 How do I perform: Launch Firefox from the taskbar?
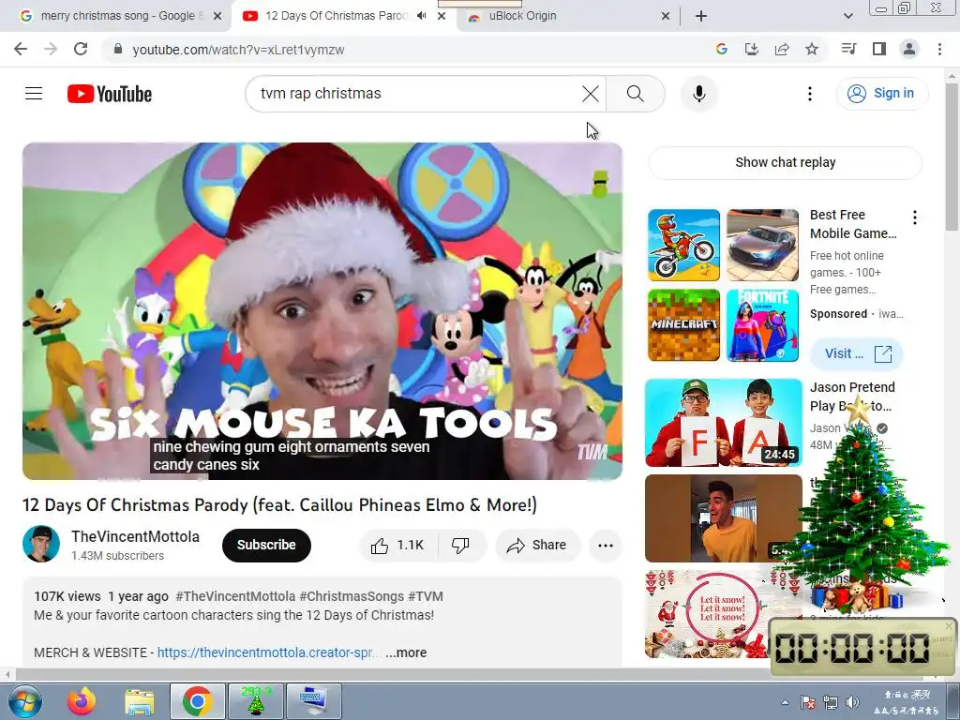(82, 701)
